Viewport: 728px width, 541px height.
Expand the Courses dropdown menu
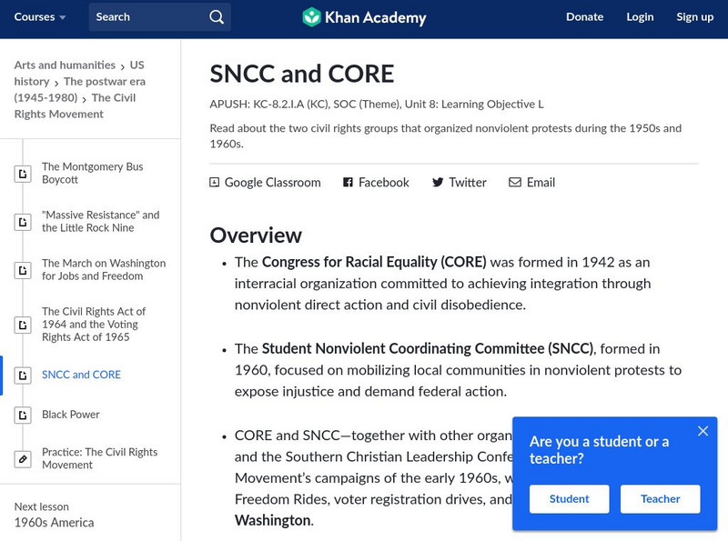pos(40,17)
